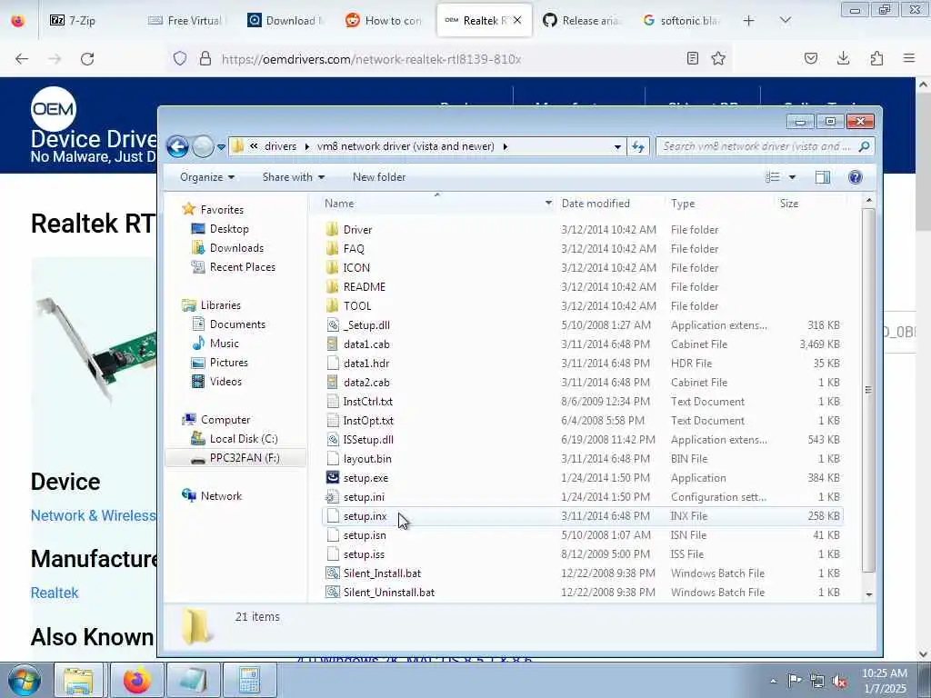Click New folder button
The image size is (931, 698).
pos(379,177)
